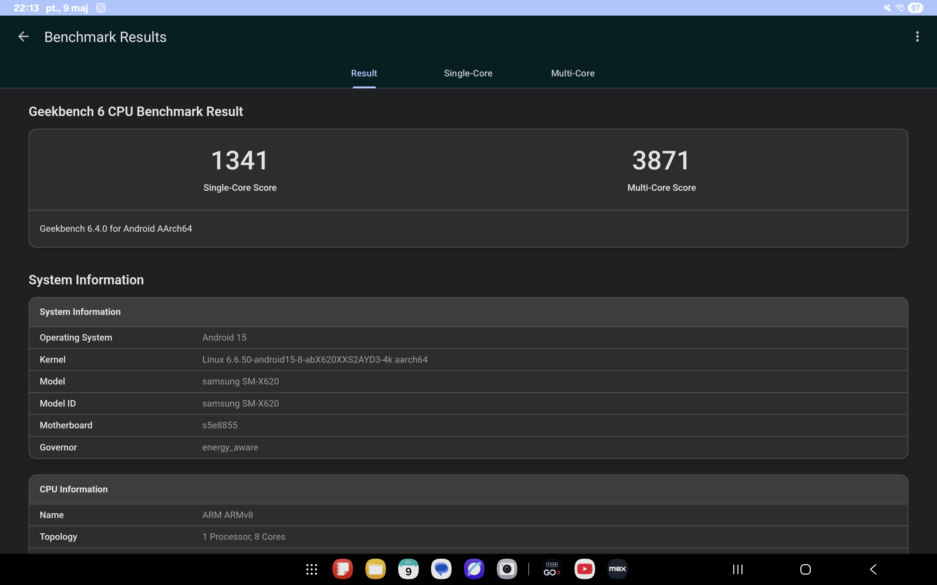Switch to the Single-Core tab
Image resolution: width=937 pixels, height=585 pixels.
coord(468,73)
